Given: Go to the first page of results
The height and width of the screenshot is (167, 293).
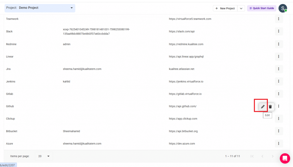Looking at the screenshot, I should pyautogui.click(x=252, y=156).
